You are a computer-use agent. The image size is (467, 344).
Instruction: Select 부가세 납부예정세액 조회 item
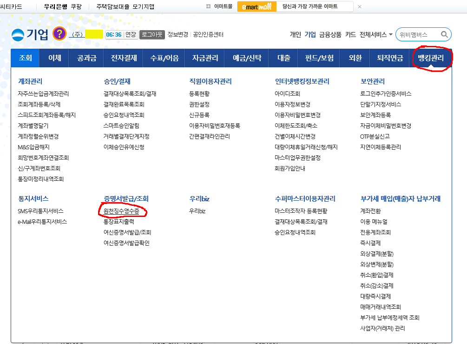click(390, 318)
